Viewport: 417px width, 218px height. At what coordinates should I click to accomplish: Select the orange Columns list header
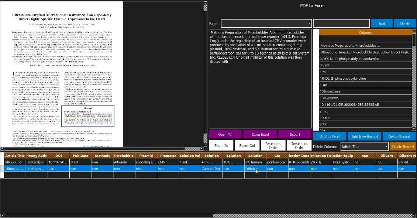[x=365, y=32]
